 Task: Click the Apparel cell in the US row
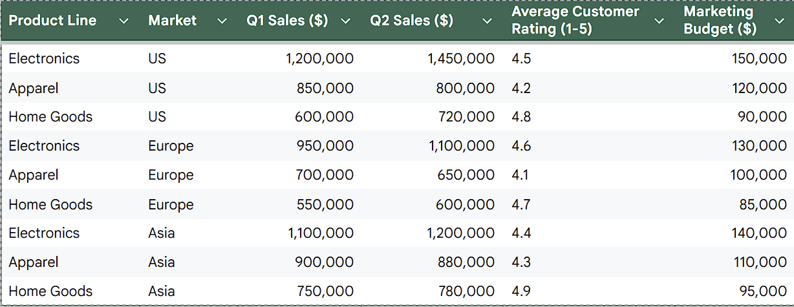[34, 88]
